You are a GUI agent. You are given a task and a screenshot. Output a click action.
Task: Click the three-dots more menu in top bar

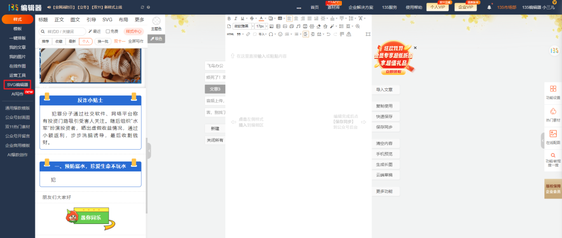299,7
